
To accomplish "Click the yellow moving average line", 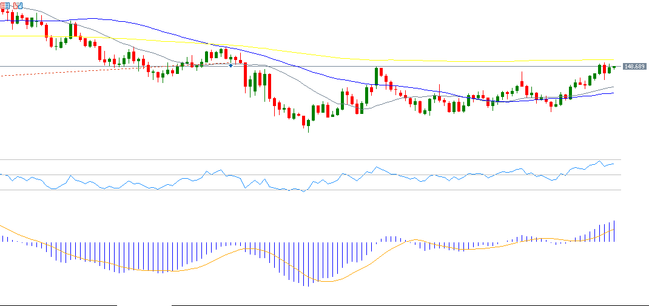I will pos(364,59).
